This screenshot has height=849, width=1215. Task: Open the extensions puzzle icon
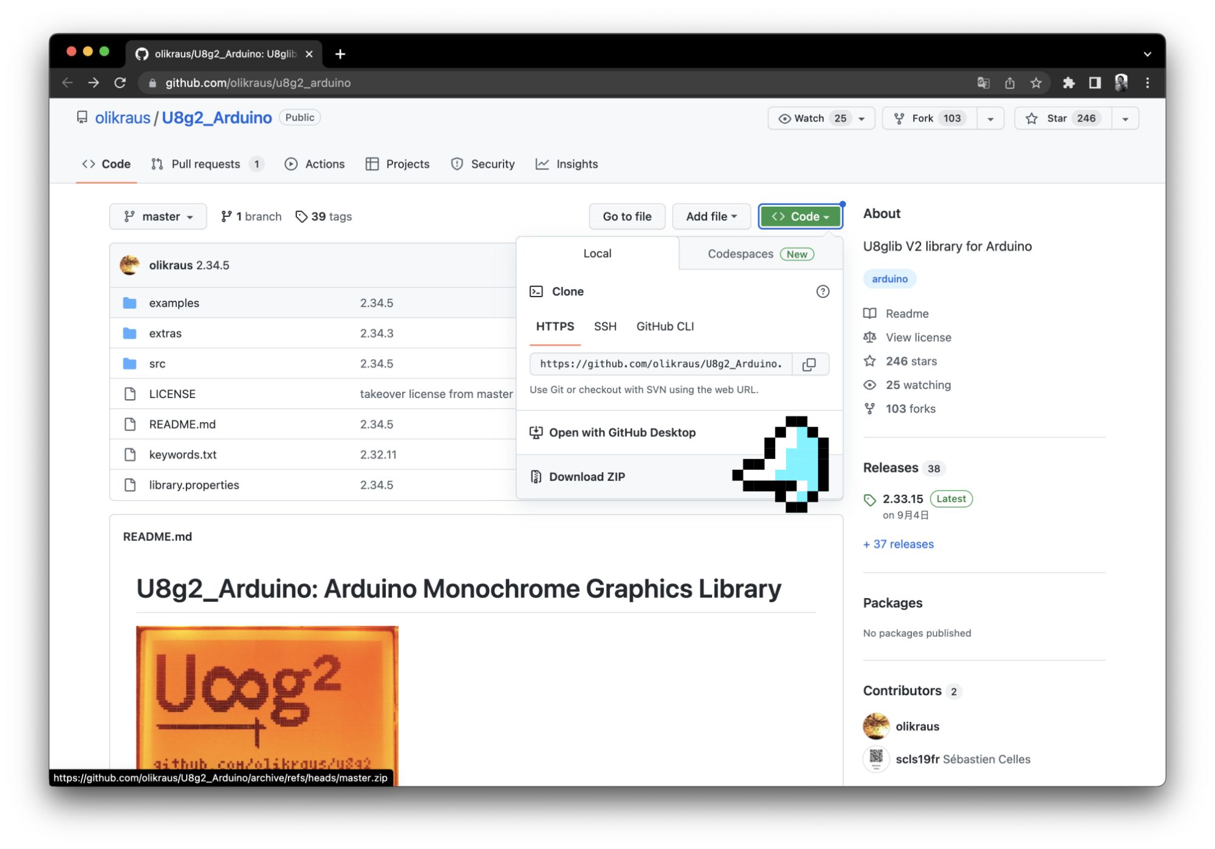1069,83
